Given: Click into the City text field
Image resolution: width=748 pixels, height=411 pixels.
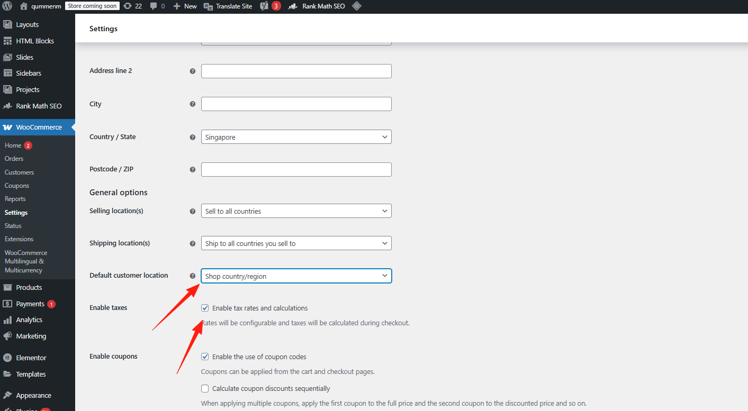Looking at the screenshot, I should coord(296,104).
